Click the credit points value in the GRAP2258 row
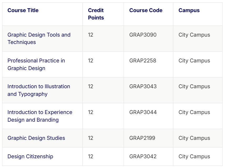The height and width of the screenshot is (168, 225). click(91, 61)
